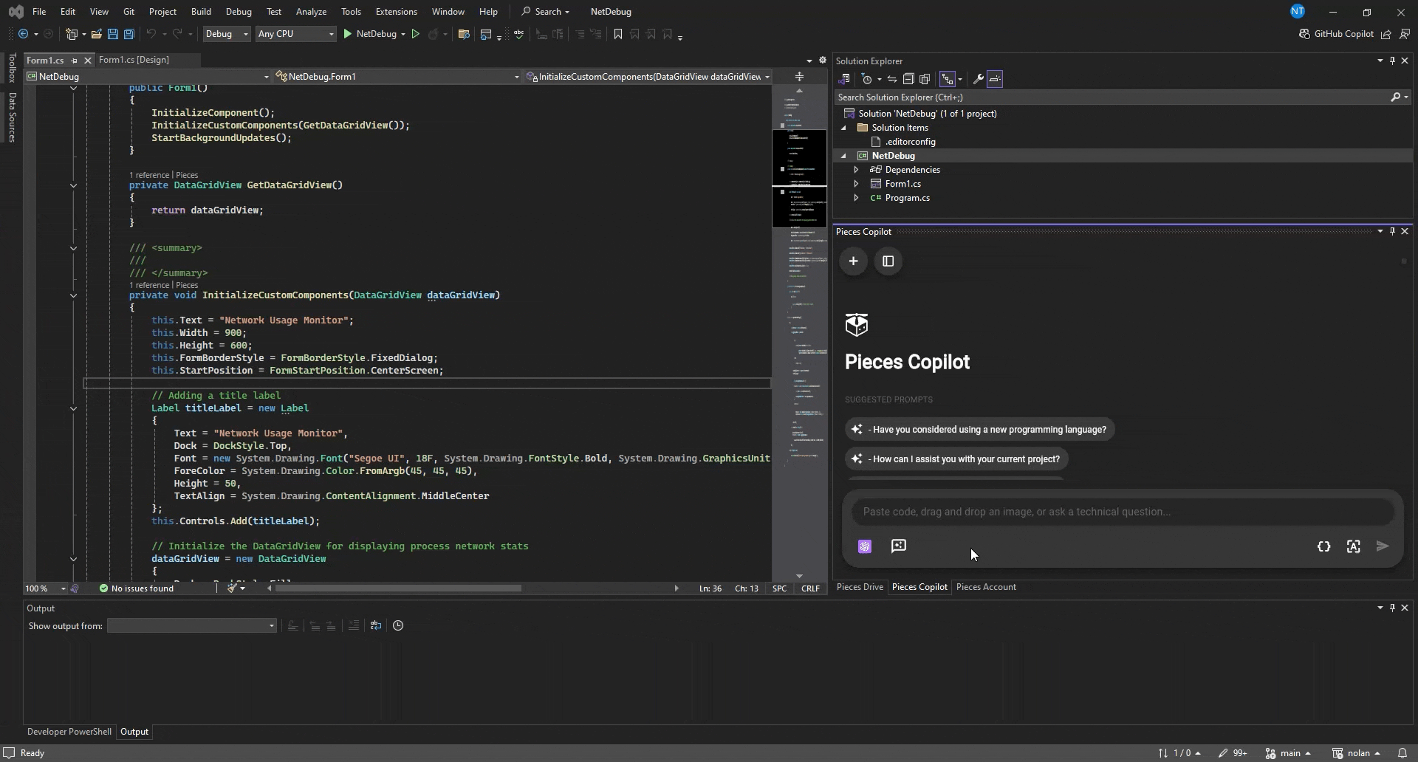Click the Show All Files icon in Solution Explorer
The width and height of the screenshot is (1418, 762).
click(x=925, y=79)
